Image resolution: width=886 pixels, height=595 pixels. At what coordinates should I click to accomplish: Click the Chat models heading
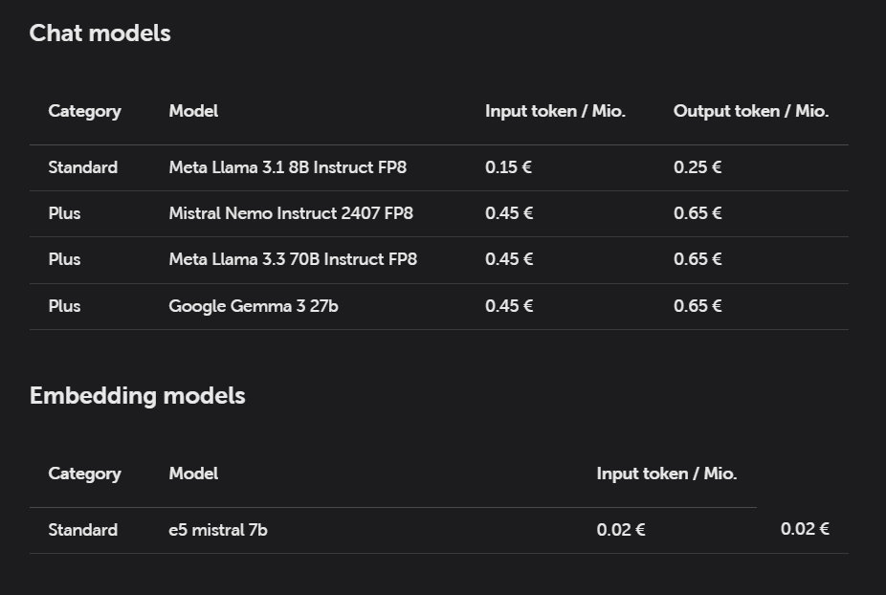tap(100, 33)
